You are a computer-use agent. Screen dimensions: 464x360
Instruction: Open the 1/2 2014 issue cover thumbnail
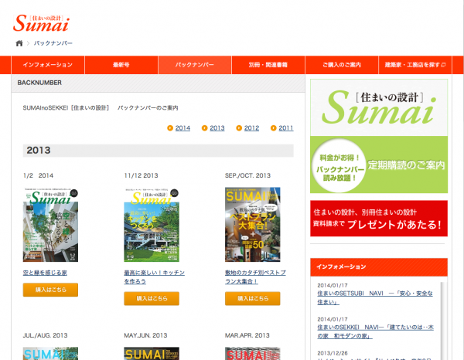pos(50,225)
